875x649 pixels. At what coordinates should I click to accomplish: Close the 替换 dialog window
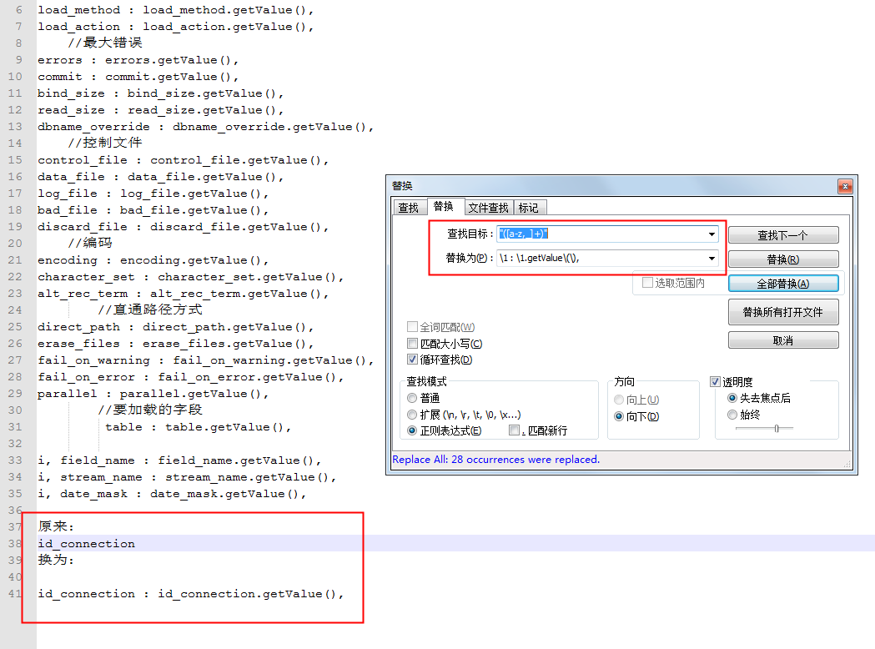(x=845, y=186)
